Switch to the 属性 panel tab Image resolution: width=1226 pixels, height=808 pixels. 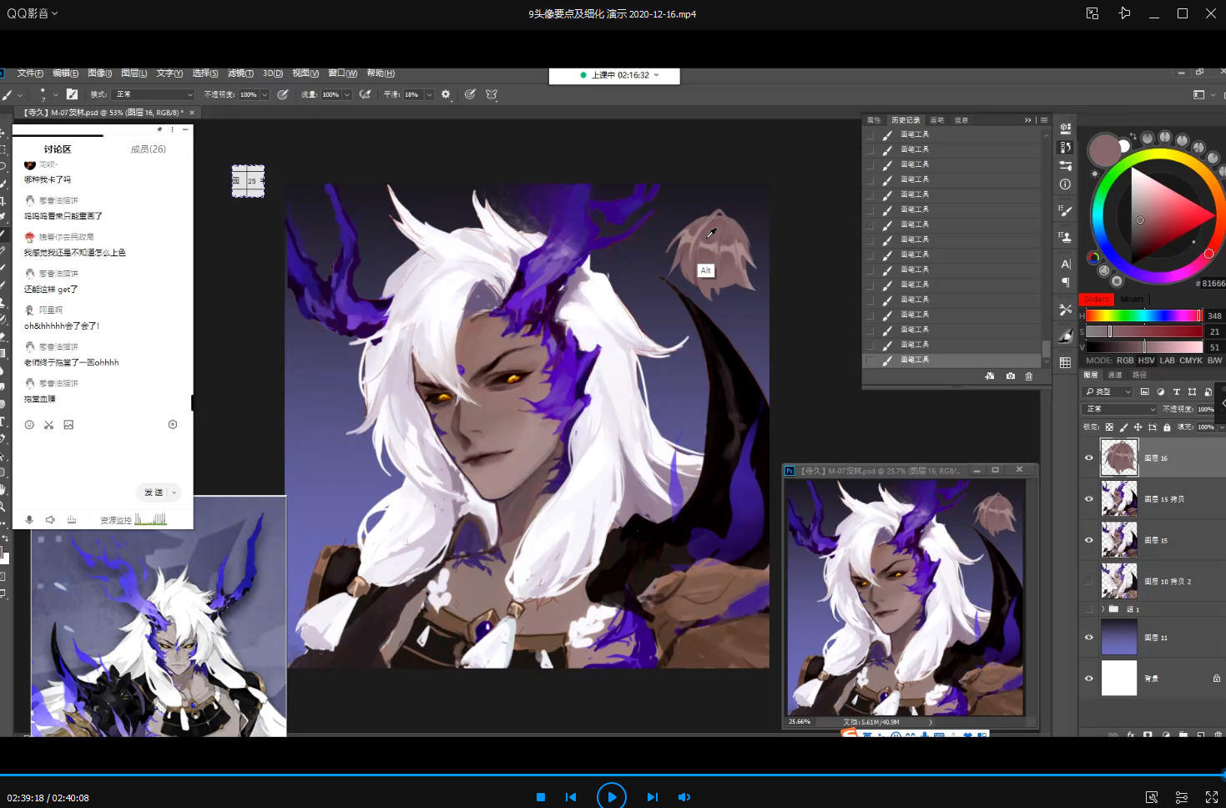(874, 120)
